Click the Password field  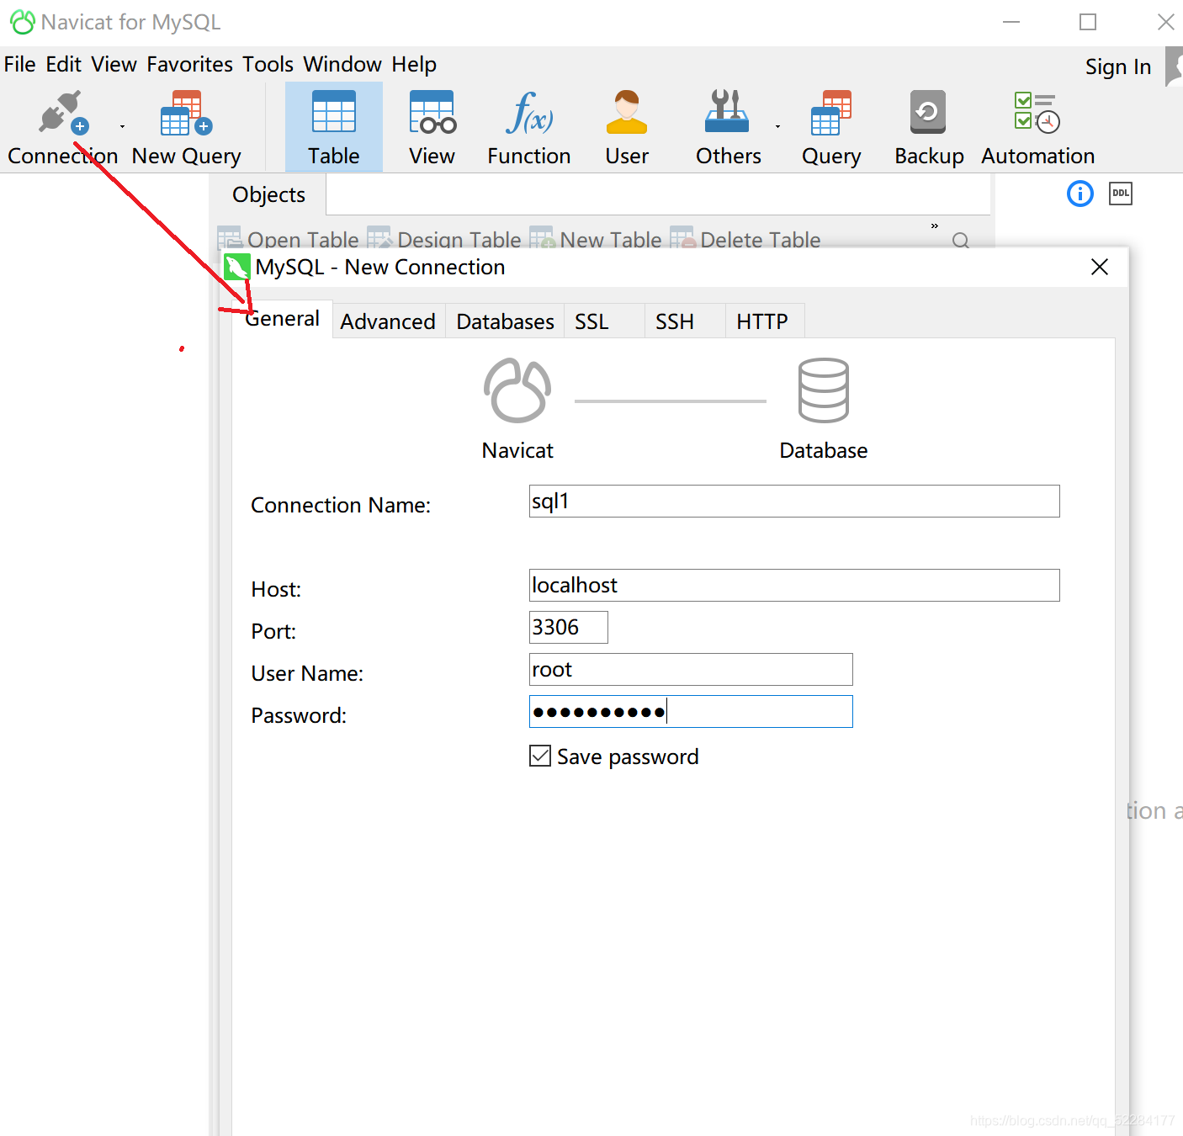[691, 711]
